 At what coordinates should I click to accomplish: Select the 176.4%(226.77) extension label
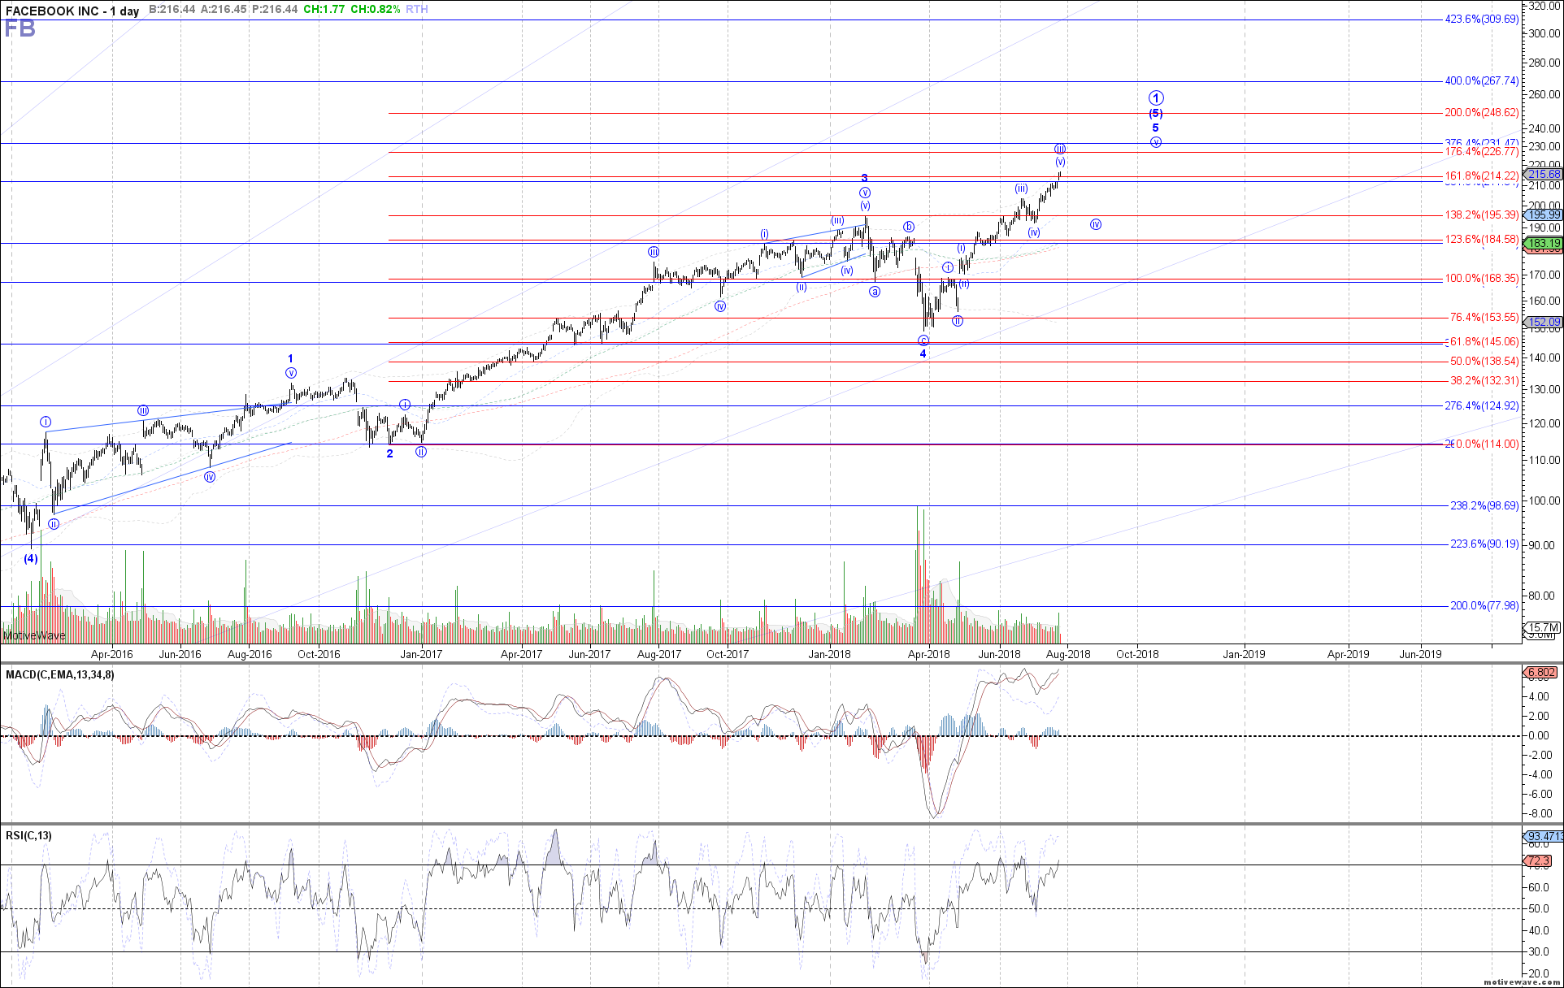pos(1481,151)
